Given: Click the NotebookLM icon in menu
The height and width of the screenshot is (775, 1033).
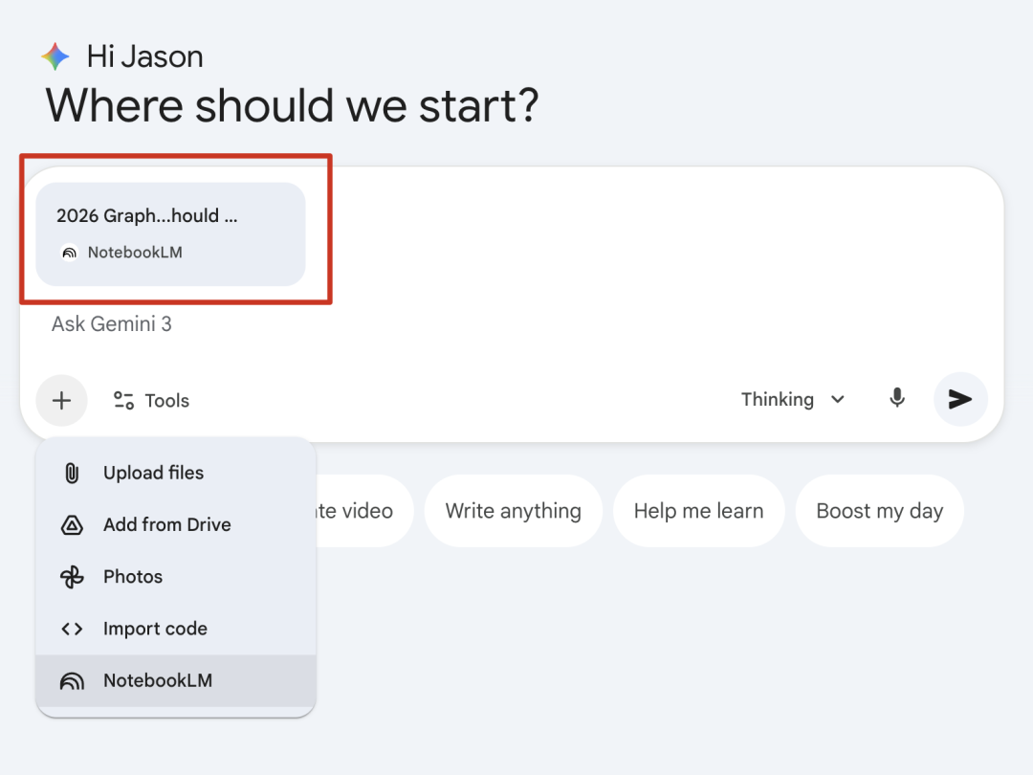Looking at the screenshot, I should point(72,681).
